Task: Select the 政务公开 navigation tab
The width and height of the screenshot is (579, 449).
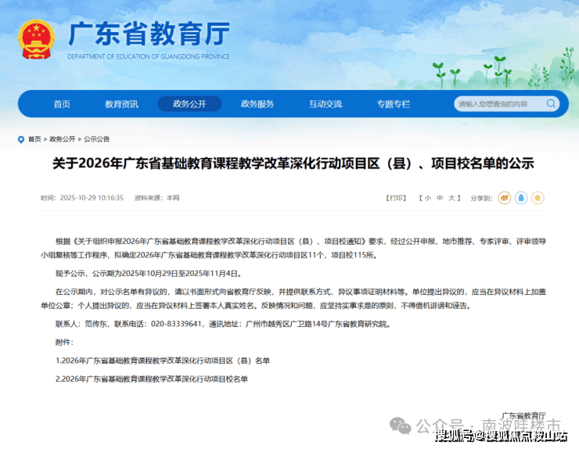Action: click(x=189, y=104)
